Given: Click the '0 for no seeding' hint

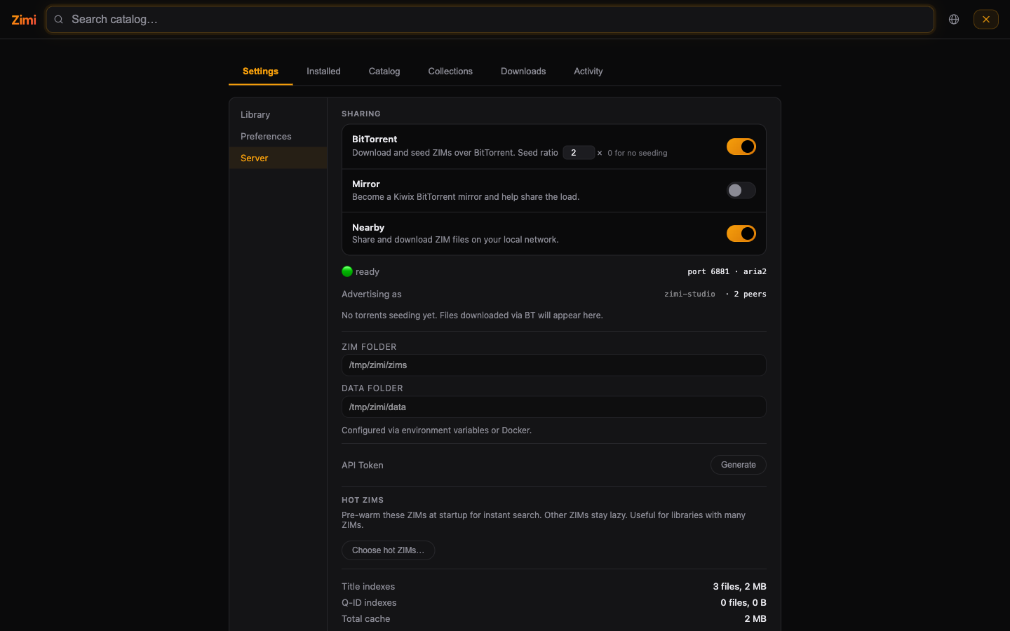Looking at the screenshot, I should [x=638, y=153].
